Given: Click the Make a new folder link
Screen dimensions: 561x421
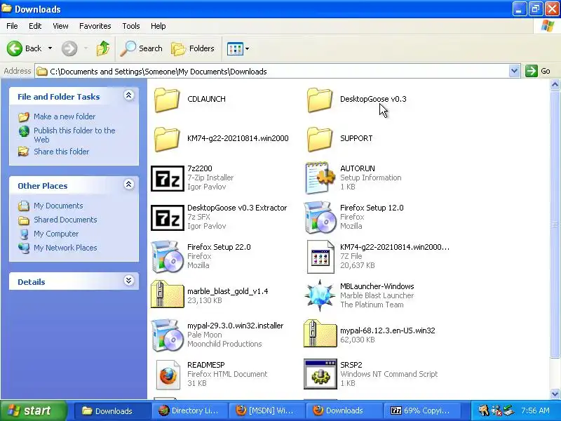Looking at the screenshot, I should point(65,116).
